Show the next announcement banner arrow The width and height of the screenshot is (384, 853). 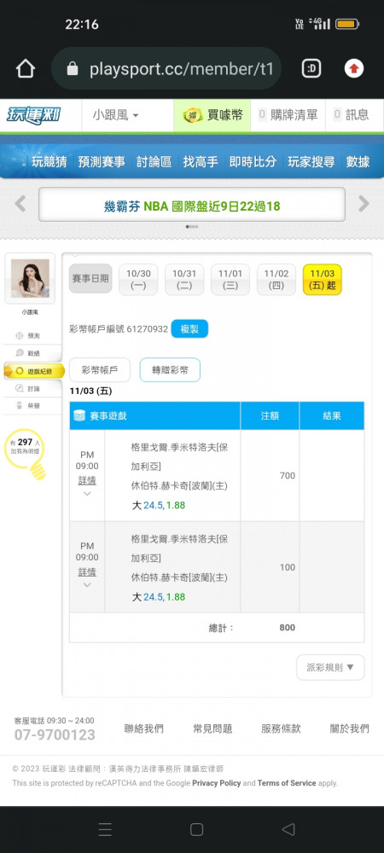coord(364,204)
